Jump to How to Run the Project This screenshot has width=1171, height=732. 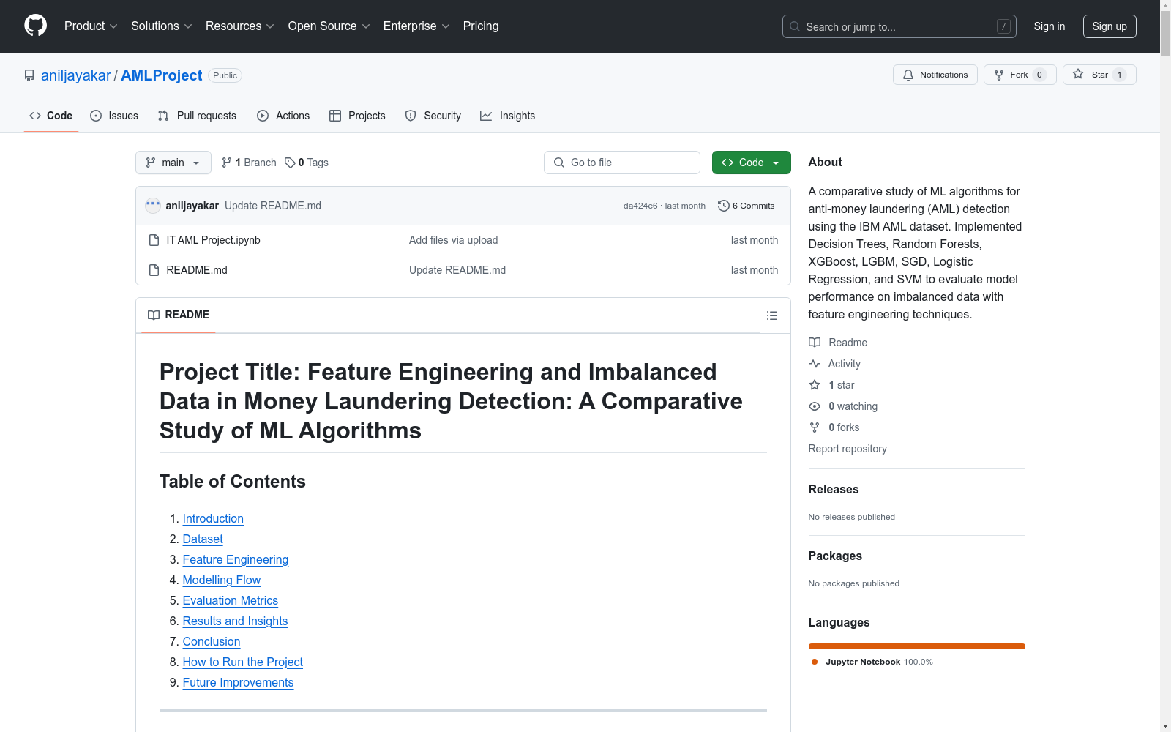[243, 662]
